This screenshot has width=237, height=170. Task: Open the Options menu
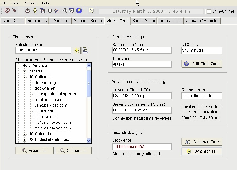pyautogui.click(x=31, y=3)
